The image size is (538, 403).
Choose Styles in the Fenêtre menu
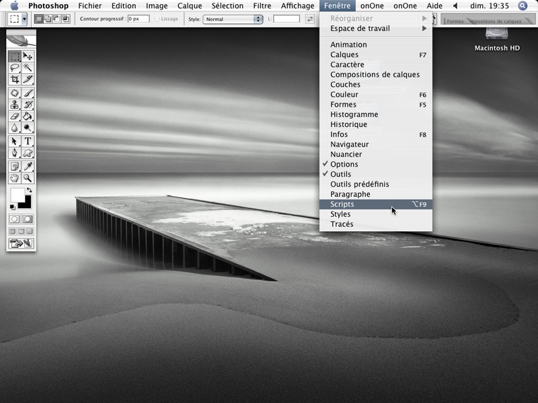[x=376, y=214]
